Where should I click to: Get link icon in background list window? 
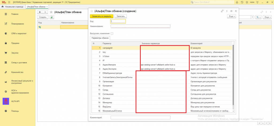coord(262,12)
